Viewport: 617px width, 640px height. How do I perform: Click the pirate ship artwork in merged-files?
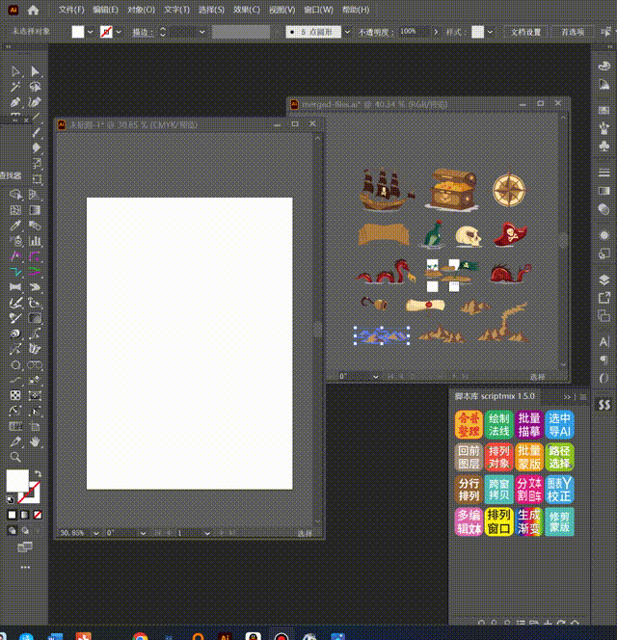[386, 190]
